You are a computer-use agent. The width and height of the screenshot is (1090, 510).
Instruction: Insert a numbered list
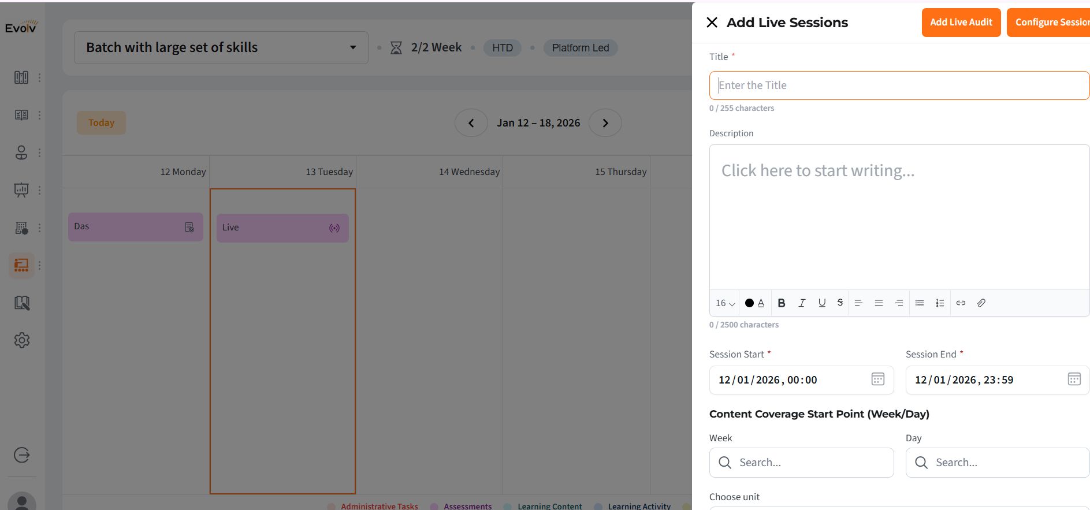point(940,303)
